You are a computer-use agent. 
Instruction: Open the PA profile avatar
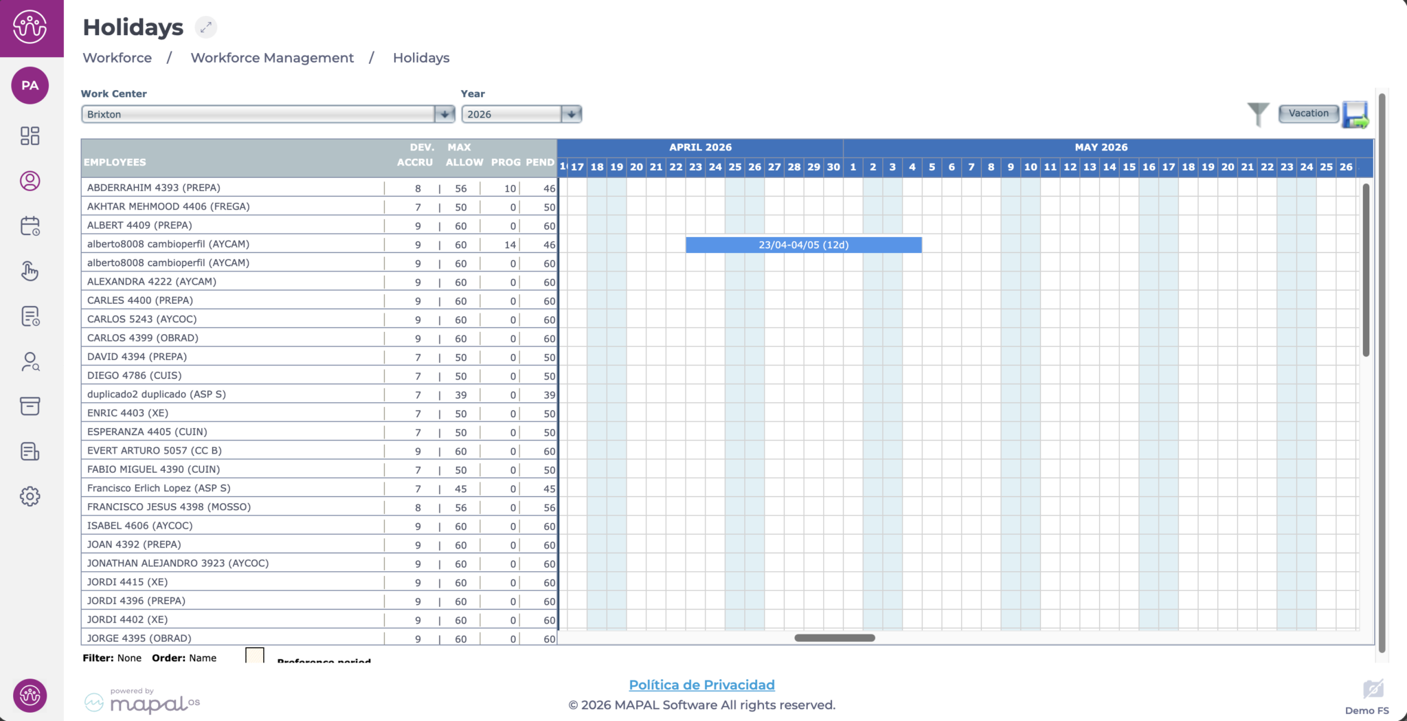point(30,85)
